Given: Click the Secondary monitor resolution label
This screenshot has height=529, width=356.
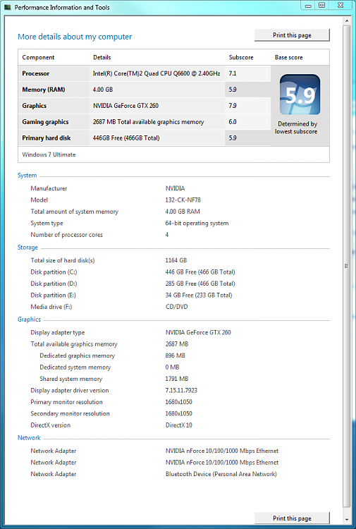Looking at the screenshot, I should (70, 413).
